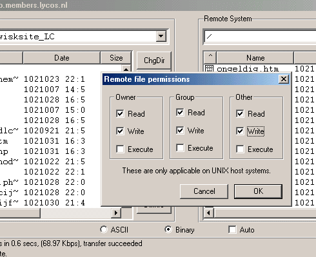316x257 pixels.
Task: Toggle Owner Read permission checkbox
Action: 120,113
